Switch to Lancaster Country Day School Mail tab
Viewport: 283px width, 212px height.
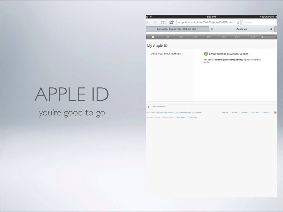(x=177, y=29)
